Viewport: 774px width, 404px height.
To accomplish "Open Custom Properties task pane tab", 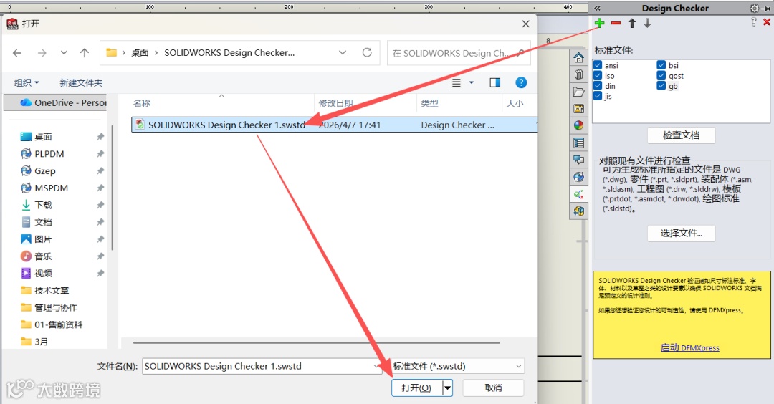I will [x=578, y=143].
